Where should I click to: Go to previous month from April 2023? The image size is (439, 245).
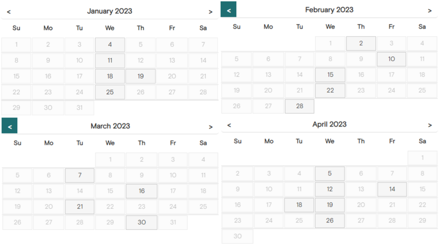point(229,125)
